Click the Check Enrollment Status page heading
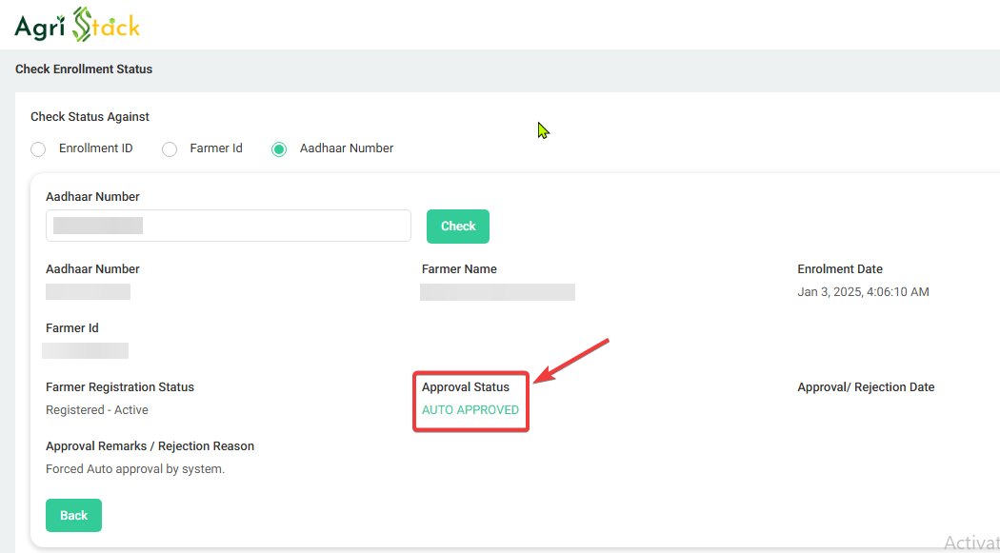 coord(84,69)
